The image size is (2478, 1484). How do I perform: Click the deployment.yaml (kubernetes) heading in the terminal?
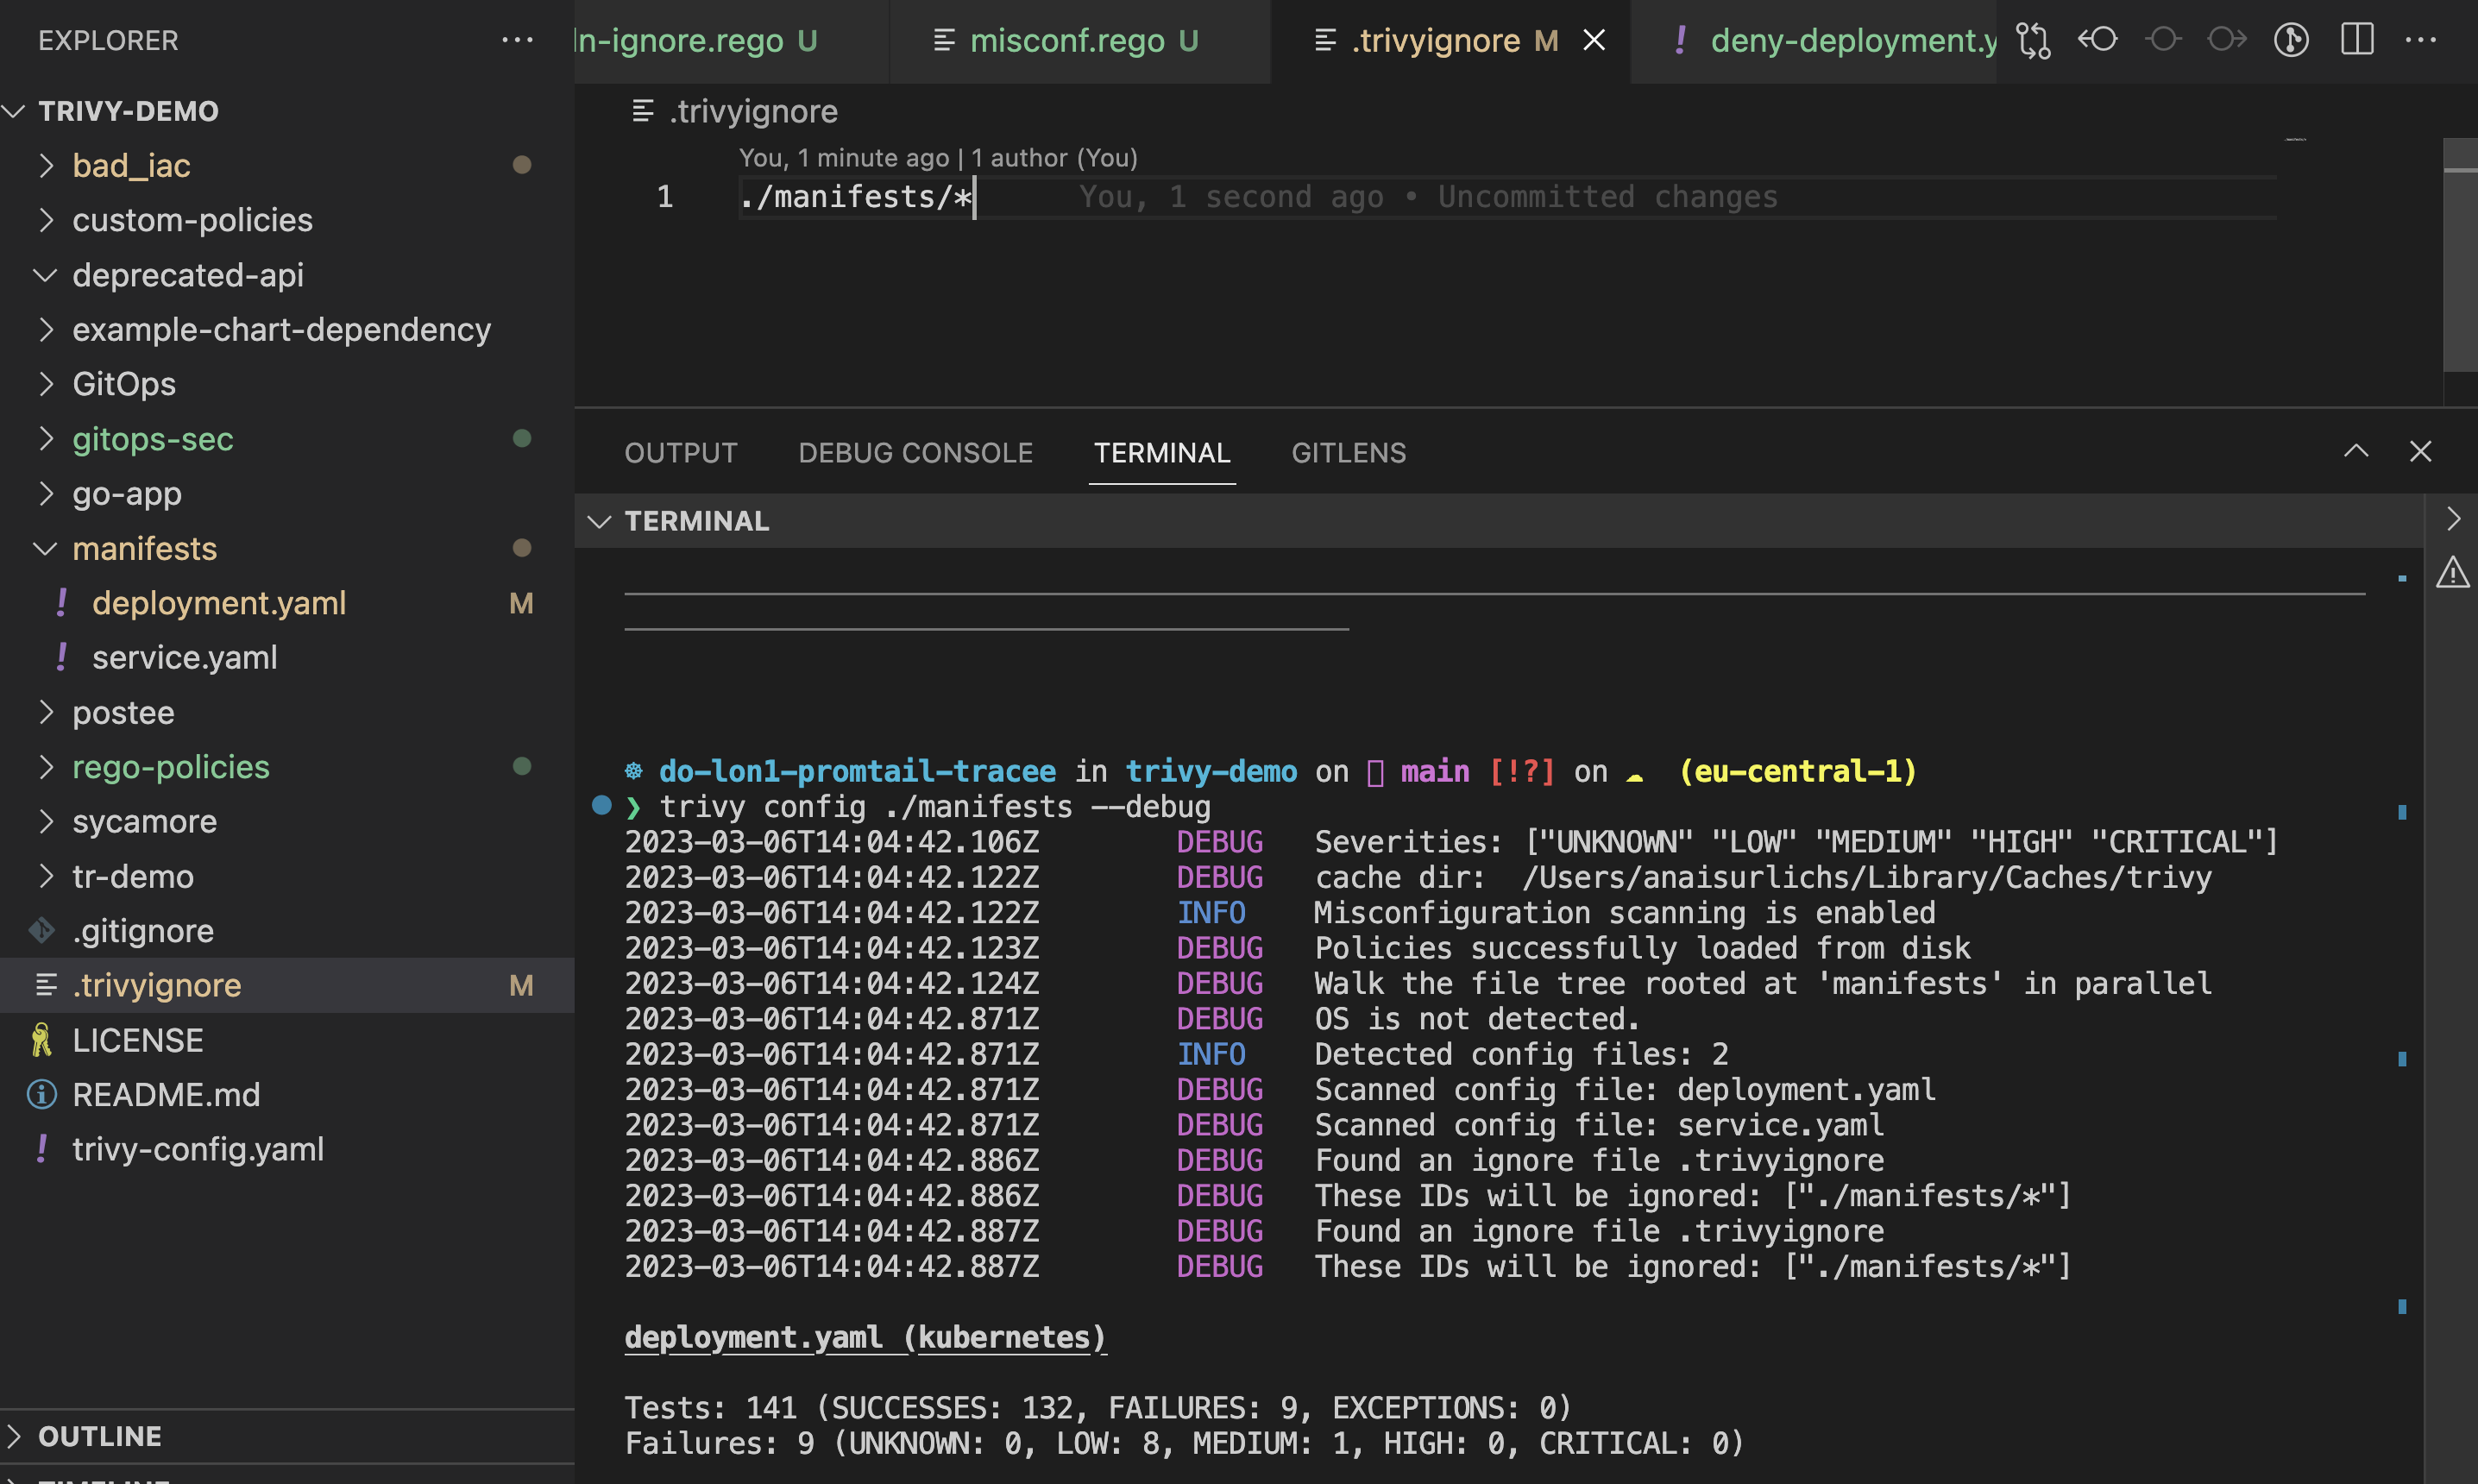click(x=865, y=1337)
